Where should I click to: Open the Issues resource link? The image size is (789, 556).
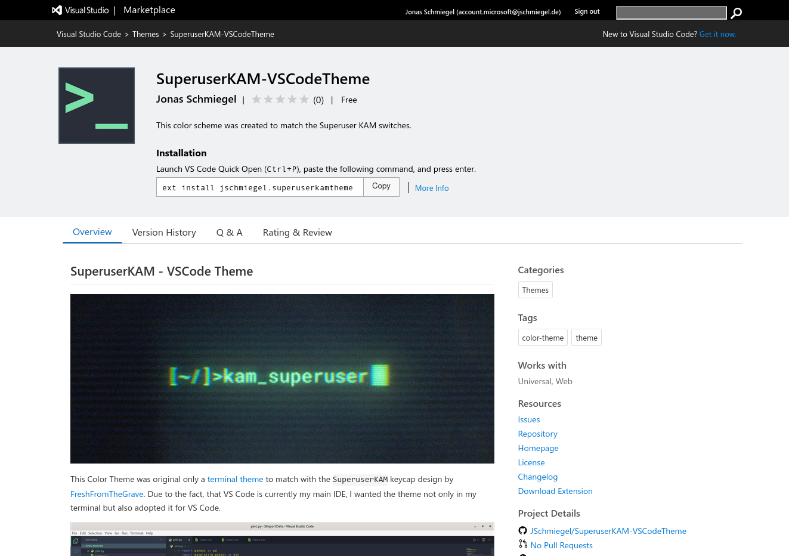pyautogui.click(x=529, y=419)
